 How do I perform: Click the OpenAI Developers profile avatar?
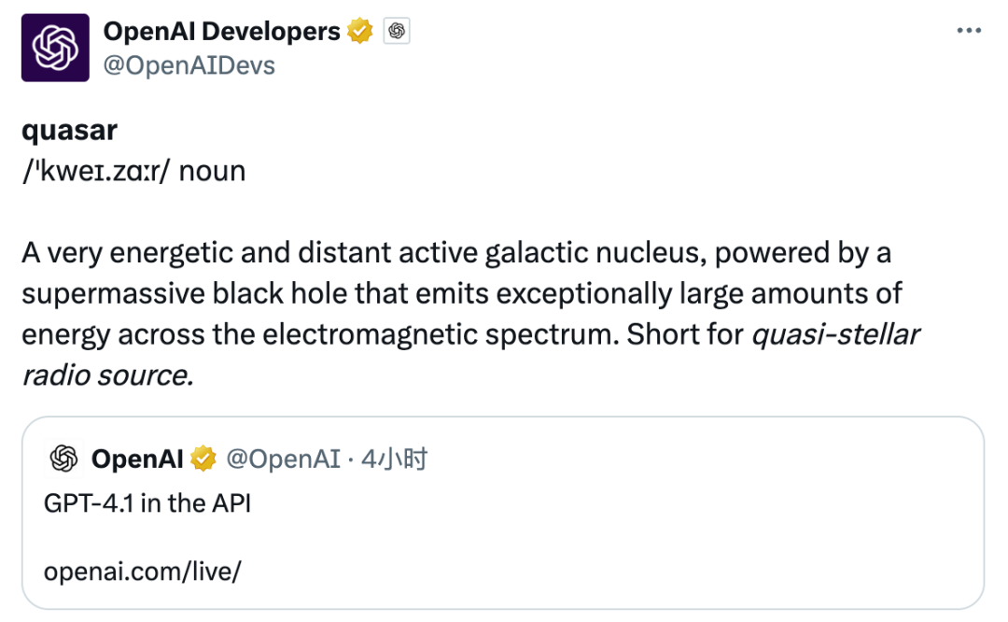[x=56, y=47]
